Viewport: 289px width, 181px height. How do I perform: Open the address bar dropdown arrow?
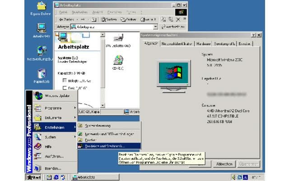click(155, 27)
